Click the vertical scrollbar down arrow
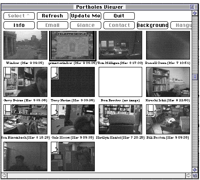 pyautogui.click(x=195, y=170)
